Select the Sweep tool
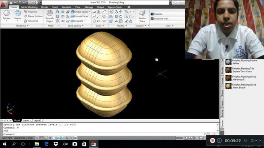 [18, 15]
